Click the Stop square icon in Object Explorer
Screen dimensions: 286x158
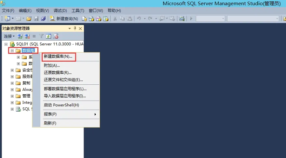[x=34, y=36]
